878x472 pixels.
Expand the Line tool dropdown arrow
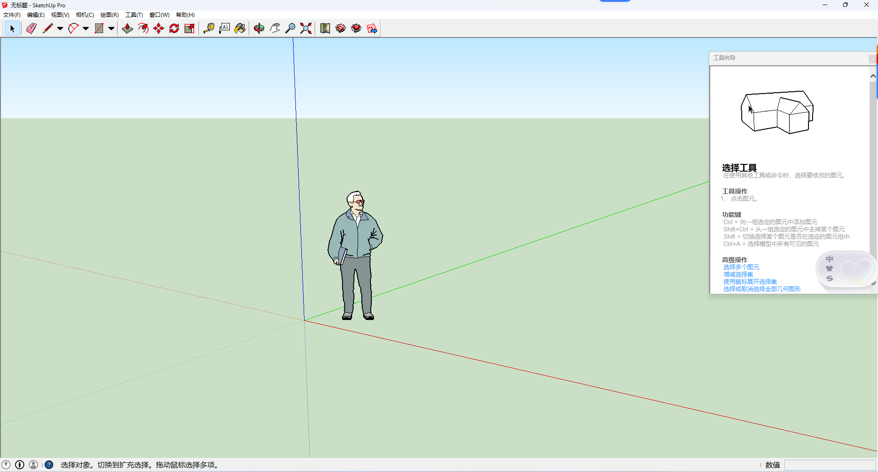60,28
